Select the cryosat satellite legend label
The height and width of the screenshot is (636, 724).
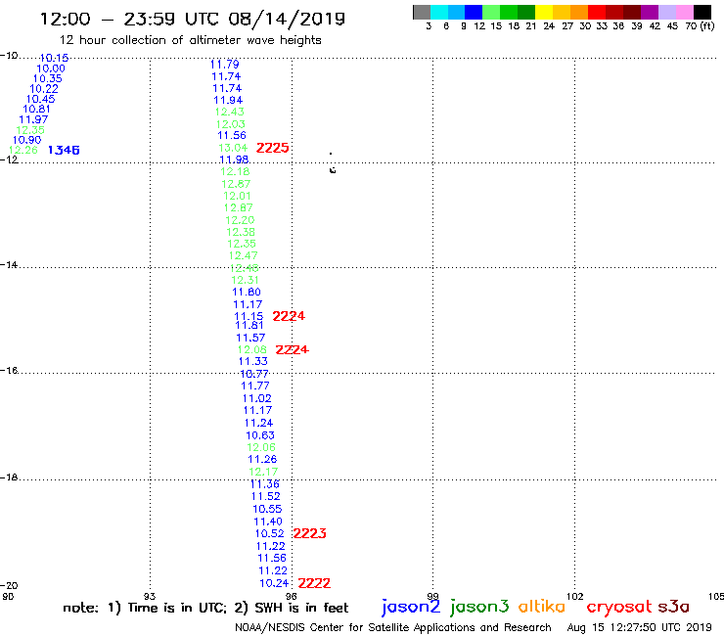point(618,607)
